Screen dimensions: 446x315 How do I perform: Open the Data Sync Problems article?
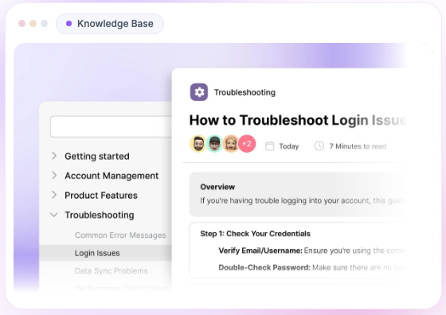click(x=111, y=270)
